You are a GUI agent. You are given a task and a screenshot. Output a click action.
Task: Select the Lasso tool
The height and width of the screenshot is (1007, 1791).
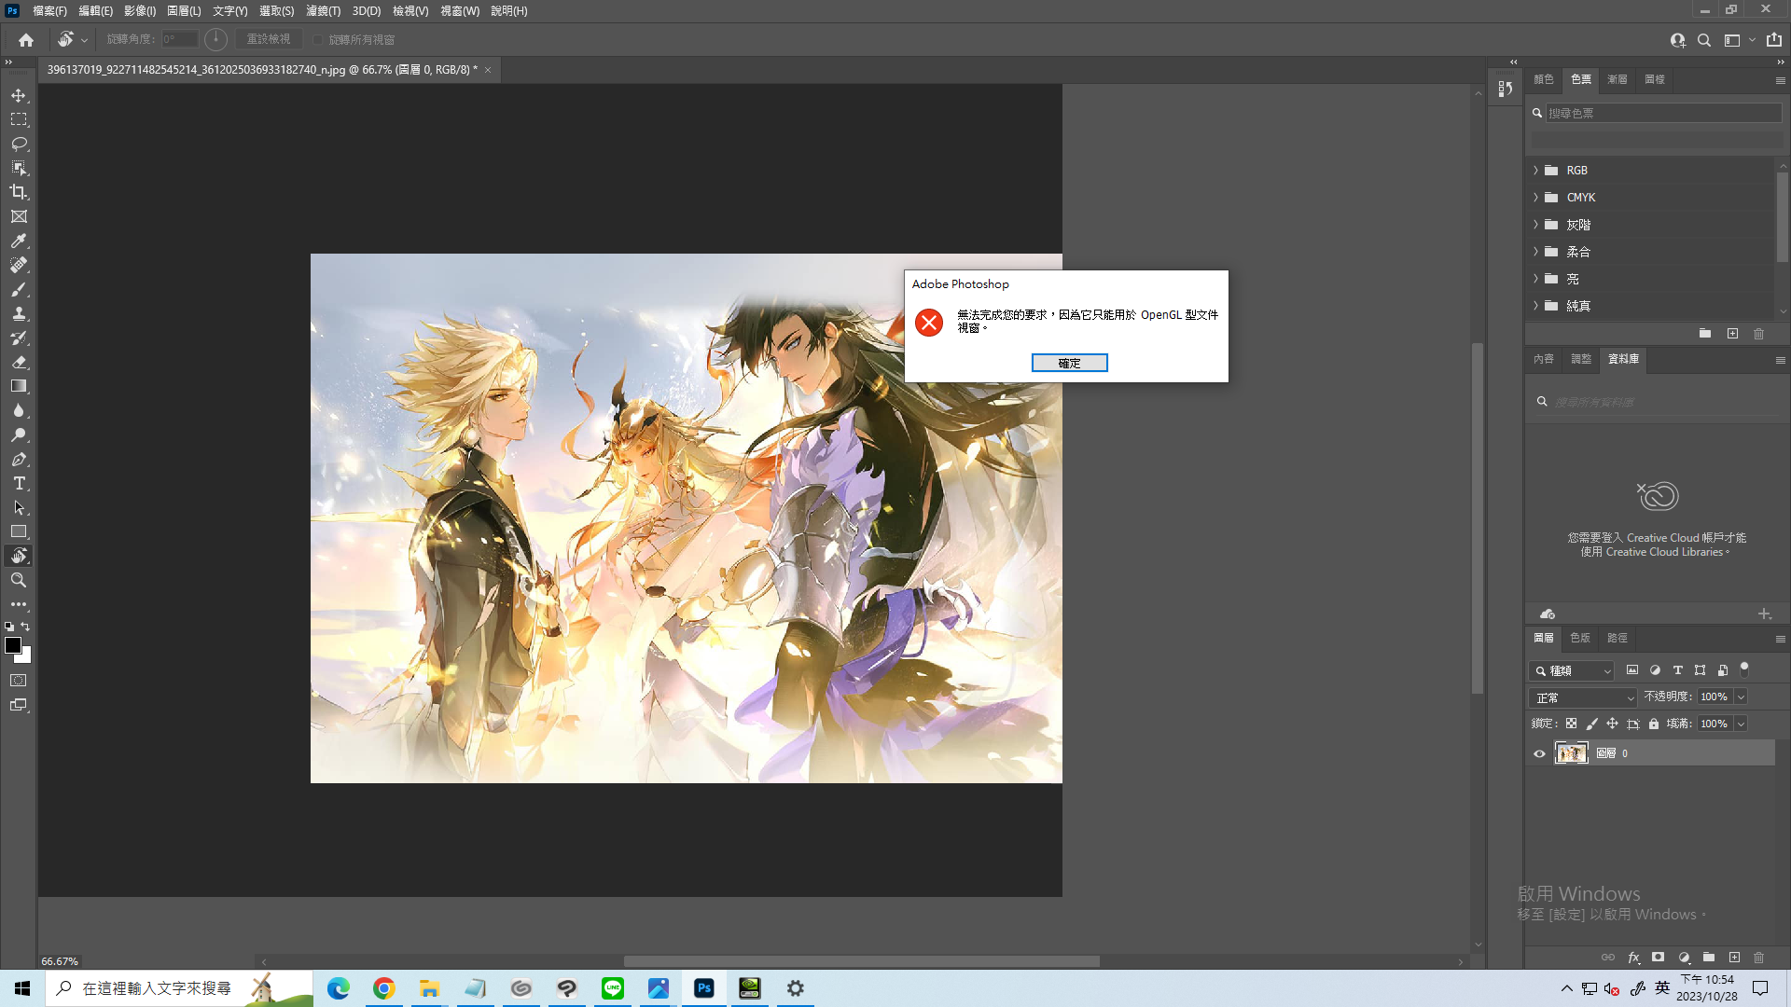click(19, 144)
